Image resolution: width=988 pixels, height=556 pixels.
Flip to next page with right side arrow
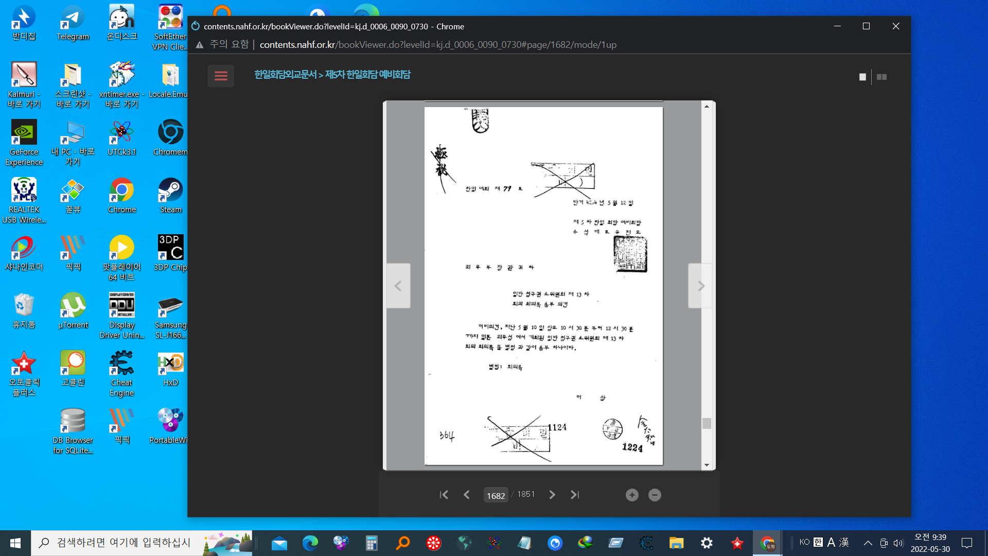(700, 286)
